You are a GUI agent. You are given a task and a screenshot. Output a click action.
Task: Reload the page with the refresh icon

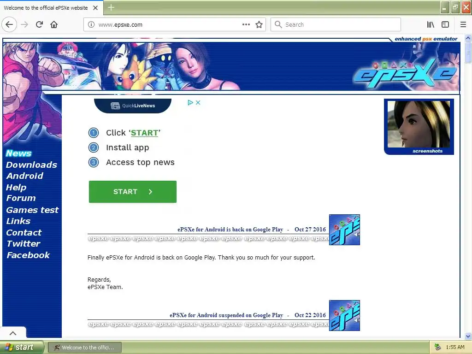coord(39,24)
